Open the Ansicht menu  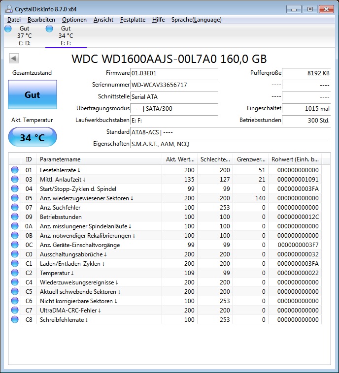(103, 20)
